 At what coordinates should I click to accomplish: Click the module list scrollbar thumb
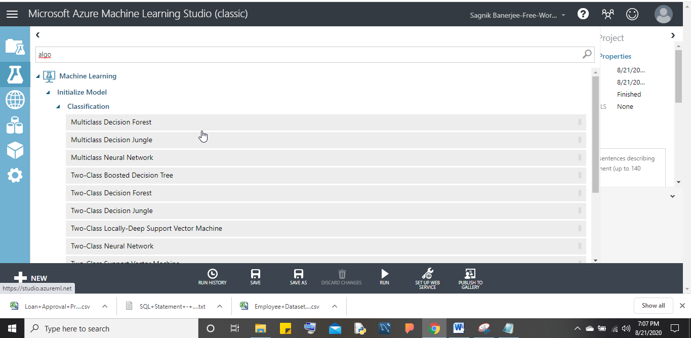[595, 135]
